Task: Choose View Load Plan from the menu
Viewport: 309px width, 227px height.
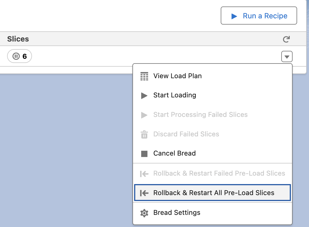Action: (177, 76)
